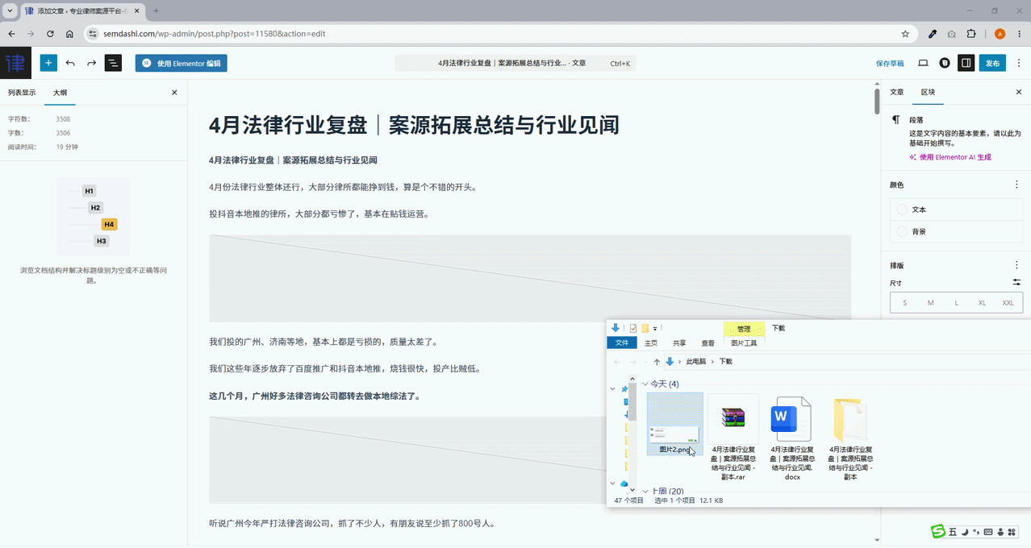Select the .docx Word file in Explorer
Viewport: 1031px width, 548px height.
(792, 438)
